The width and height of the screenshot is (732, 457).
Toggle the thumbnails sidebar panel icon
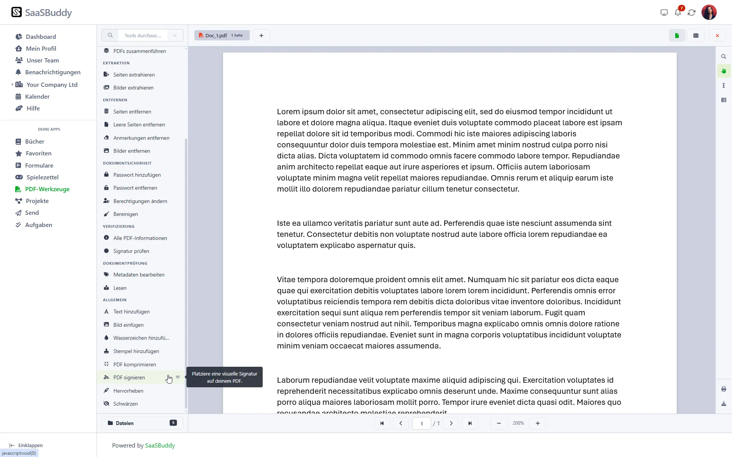pyautogui.click(x=724, y=100)
